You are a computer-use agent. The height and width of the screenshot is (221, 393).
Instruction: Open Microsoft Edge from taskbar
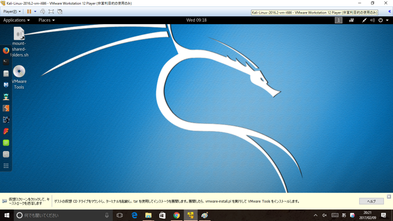[134, 215]
